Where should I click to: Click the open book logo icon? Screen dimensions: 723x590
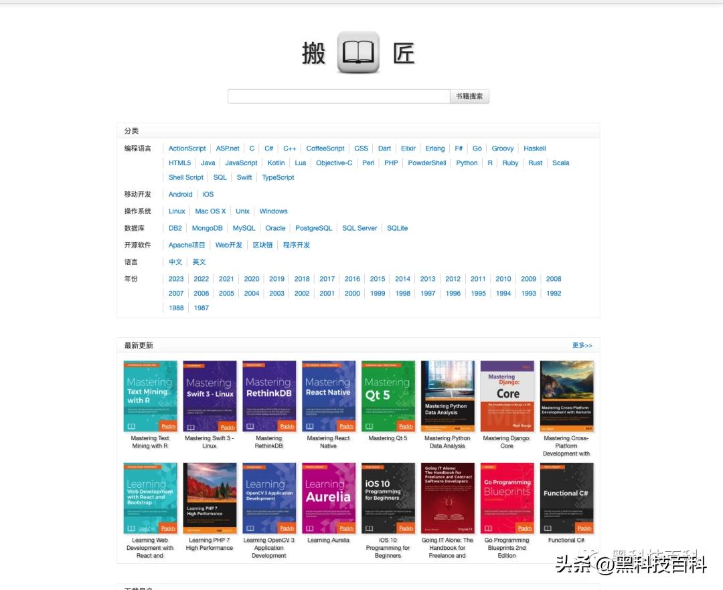pos(358,52)
